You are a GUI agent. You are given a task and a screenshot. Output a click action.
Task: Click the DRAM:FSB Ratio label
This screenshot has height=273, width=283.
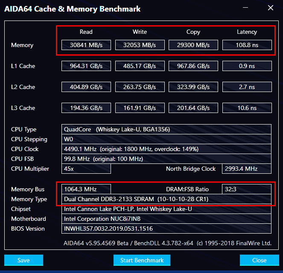[x=187, y=189]
